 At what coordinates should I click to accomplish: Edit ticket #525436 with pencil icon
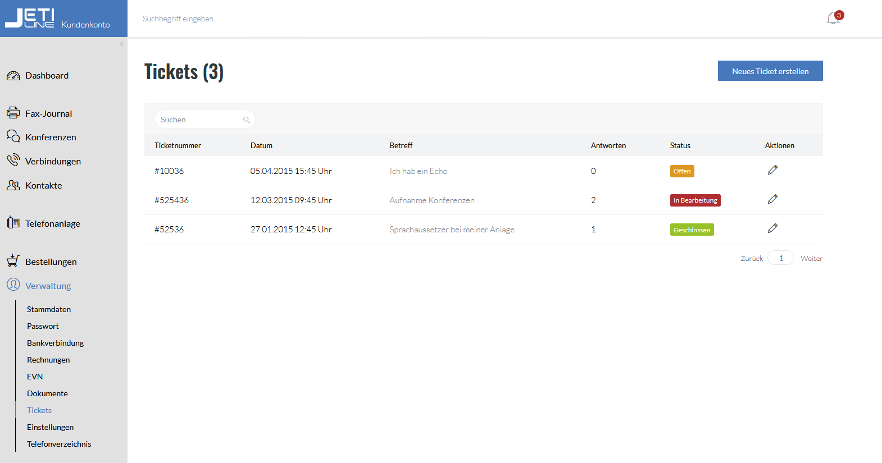tap(772, 199)
